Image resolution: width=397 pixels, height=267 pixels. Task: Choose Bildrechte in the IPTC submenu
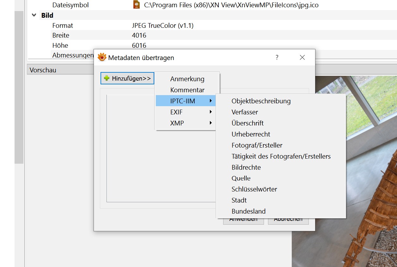(x=281, y=167)
